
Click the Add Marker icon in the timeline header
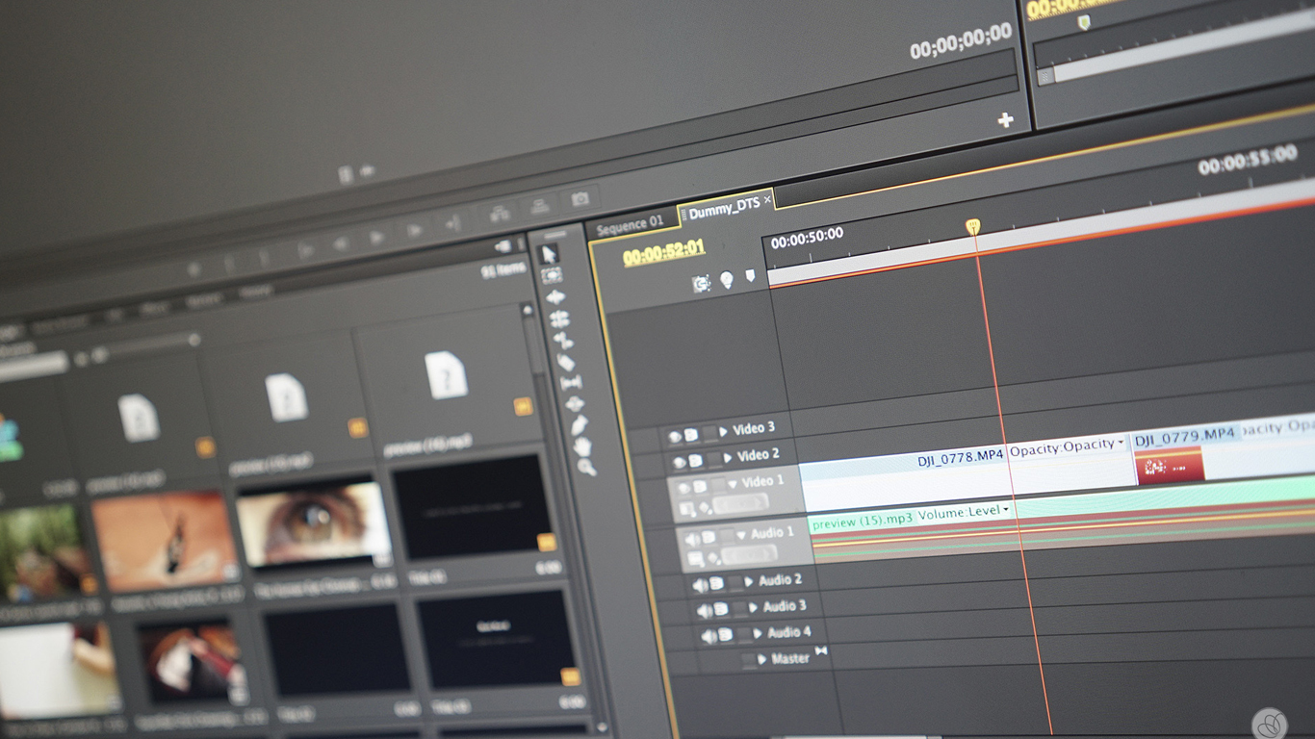coord(750,277)
